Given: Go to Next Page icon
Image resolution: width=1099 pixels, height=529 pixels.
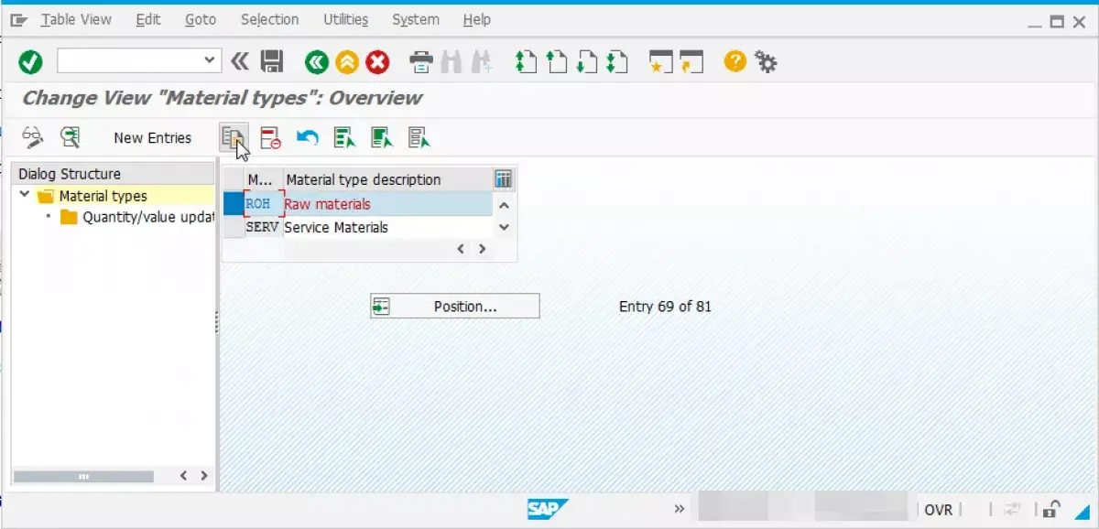Looking at the screenshot, I should [586, 62].
